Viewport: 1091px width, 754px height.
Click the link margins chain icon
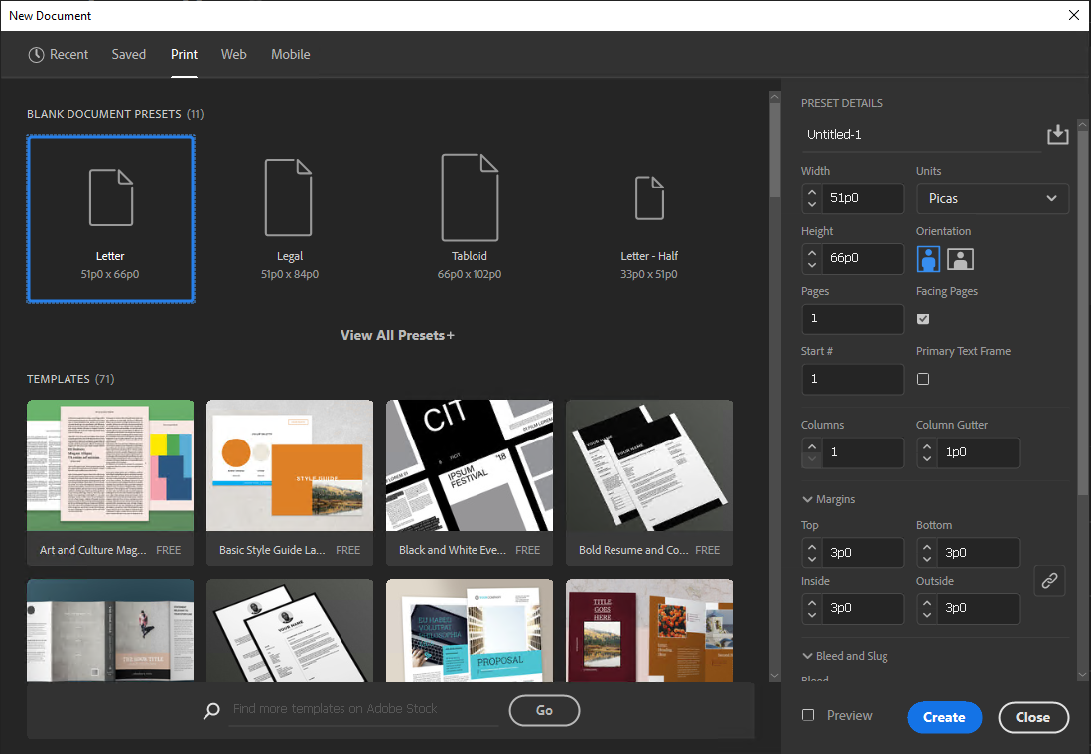pyautogui.click(x=1049, y=581)
